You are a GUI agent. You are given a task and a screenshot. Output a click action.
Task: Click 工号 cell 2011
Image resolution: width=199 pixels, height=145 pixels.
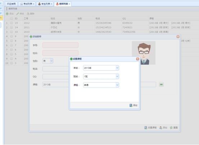[x=27, y=27]
